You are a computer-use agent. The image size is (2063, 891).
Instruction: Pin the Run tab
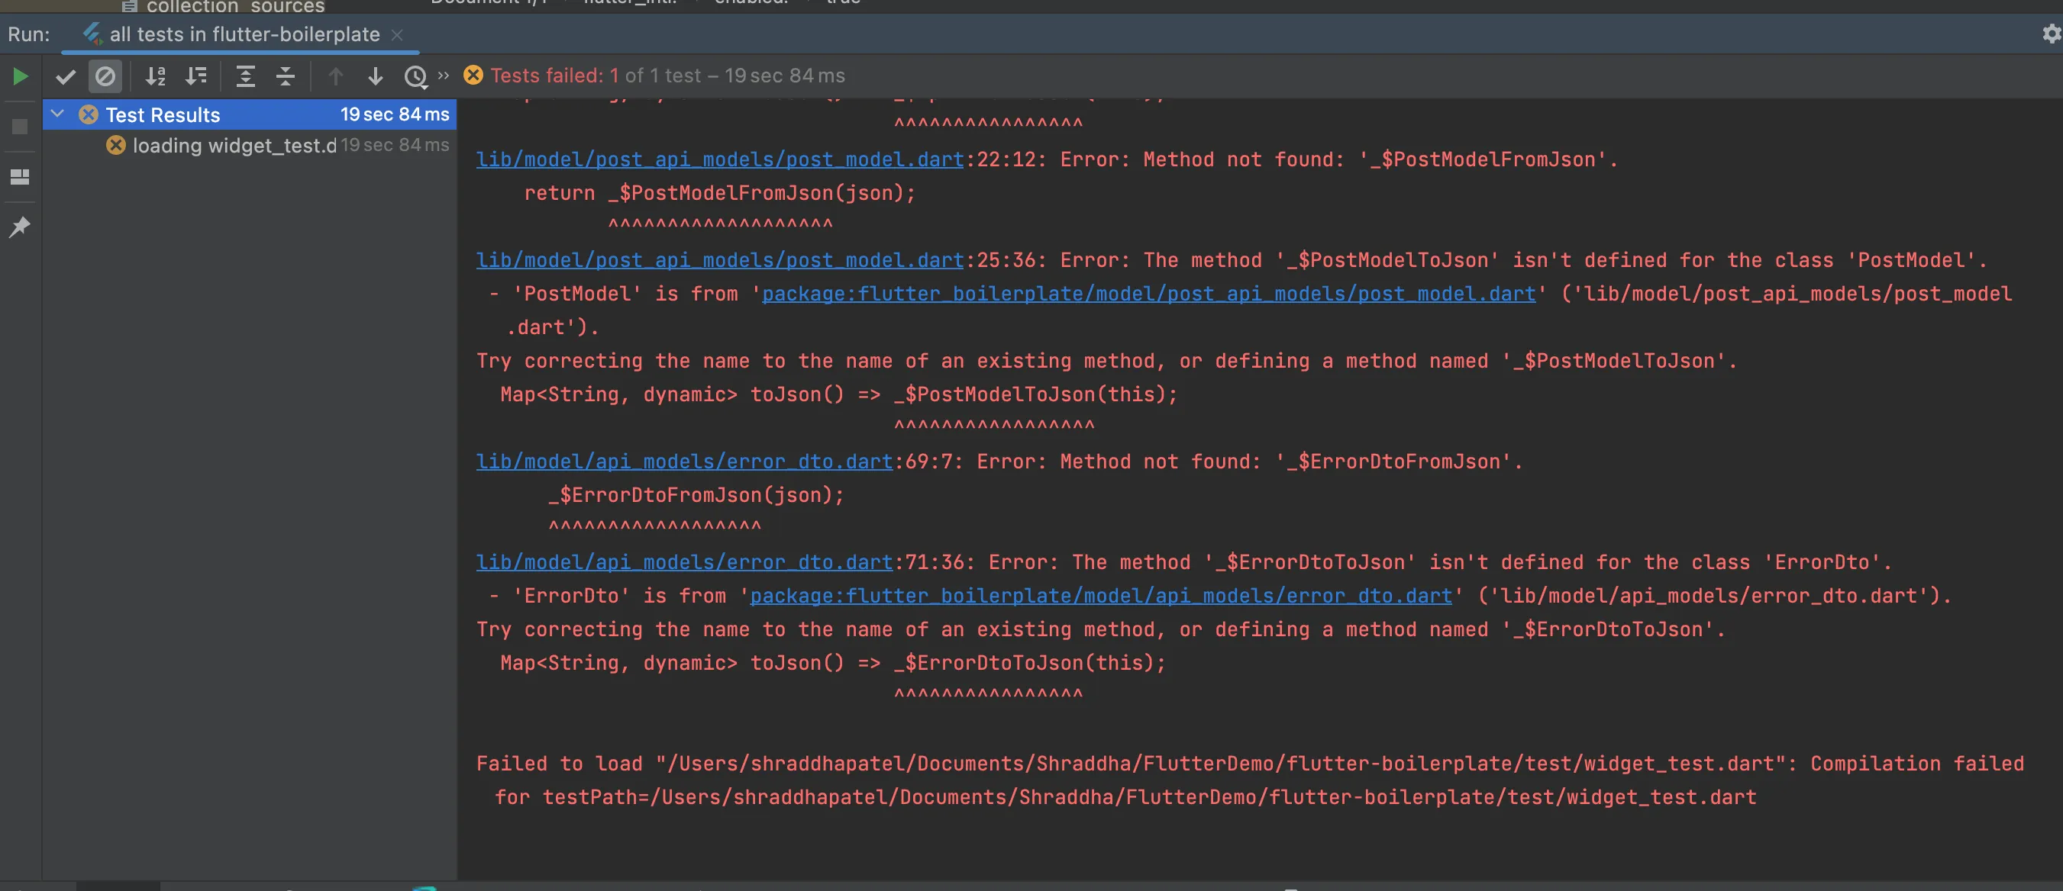click(x=20, y=227)
